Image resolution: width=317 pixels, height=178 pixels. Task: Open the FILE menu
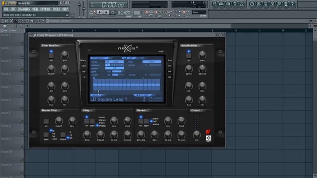[6, 9]
